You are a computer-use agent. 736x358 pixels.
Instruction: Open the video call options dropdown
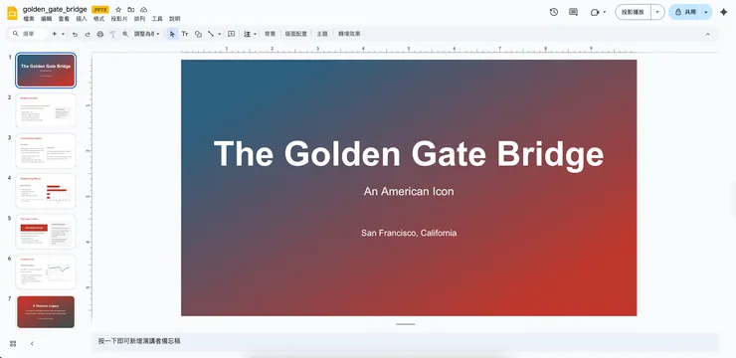tap(605, 12)
